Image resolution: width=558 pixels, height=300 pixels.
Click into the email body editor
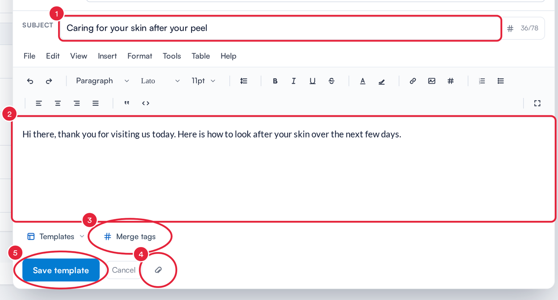click(x=284, y=169)
